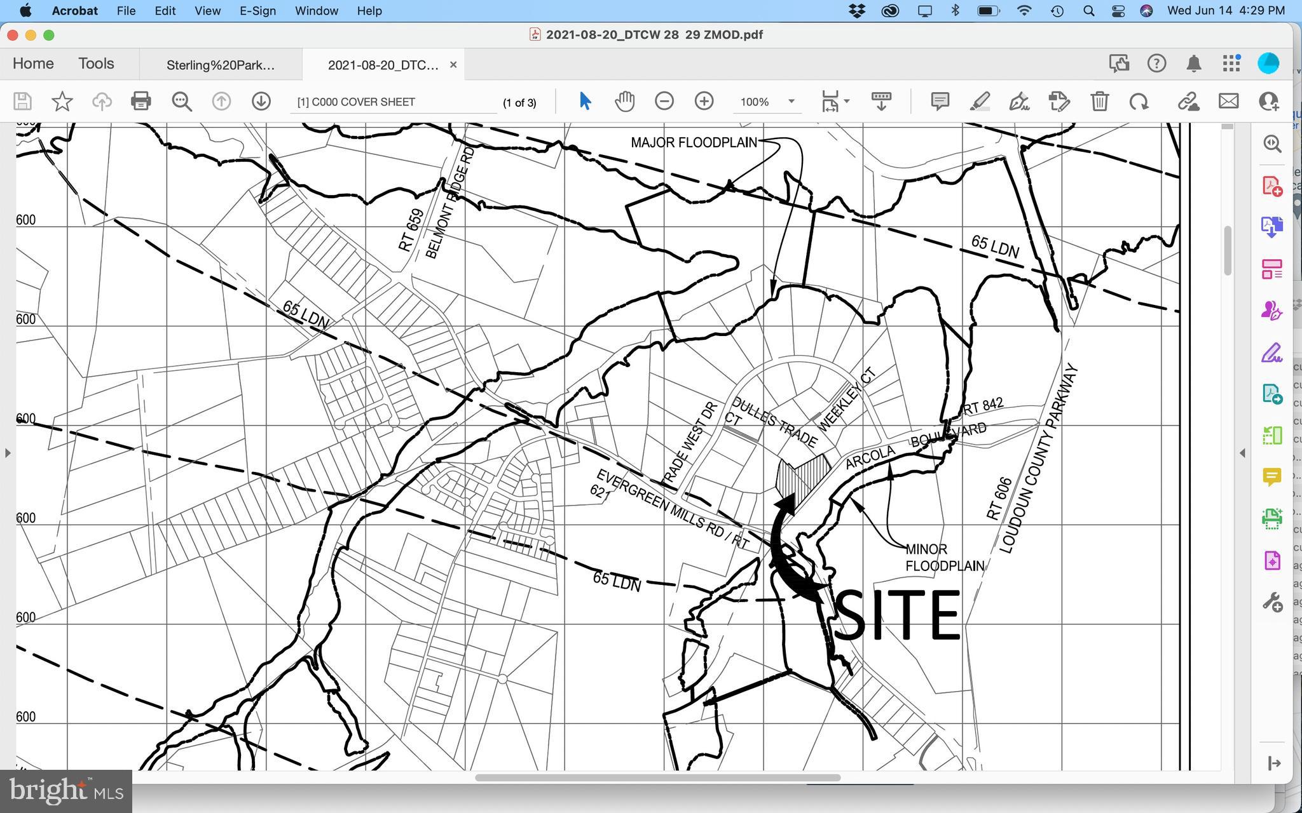Select the Highlight text tool
The width and height of the screenshot is (1302, 813).
[980, 102]
